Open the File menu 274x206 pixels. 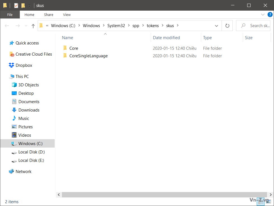tap(10, 15)
